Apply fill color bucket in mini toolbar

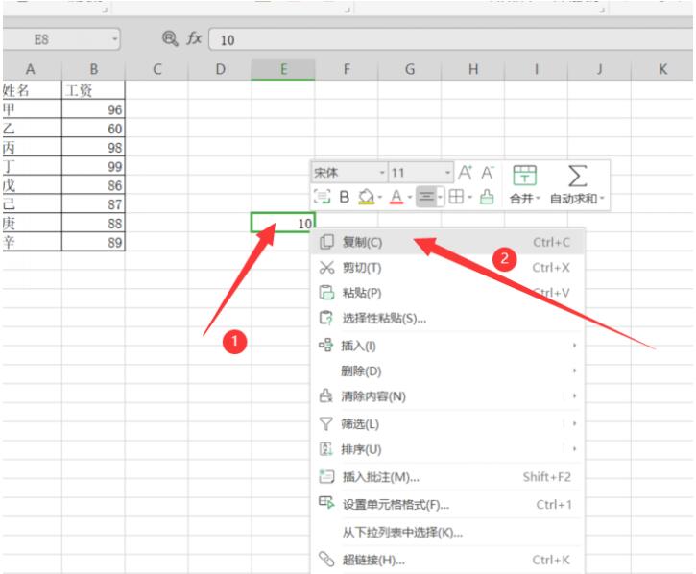366,197
